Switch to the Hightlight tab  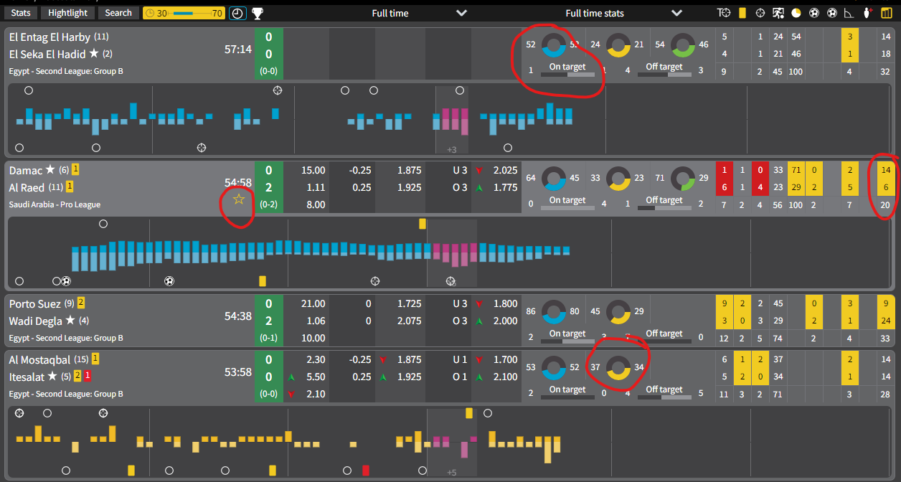[x=67, y=13]
